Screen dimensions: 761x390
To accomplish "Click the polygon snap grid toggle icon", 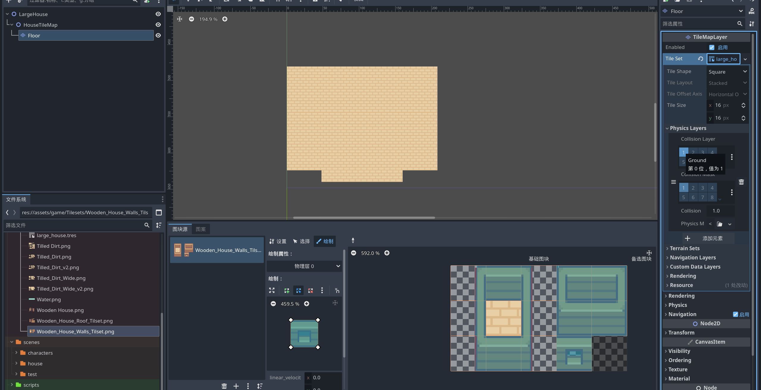I will pos(337,291).
